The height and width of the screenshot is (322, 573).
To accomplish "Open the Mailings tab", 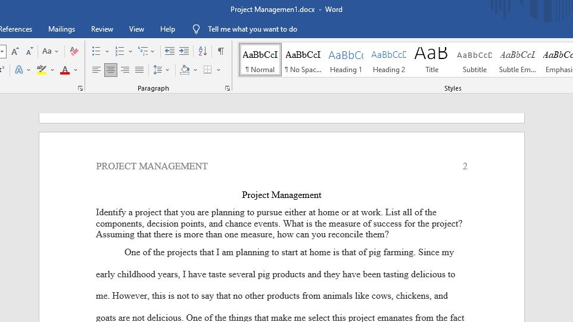I will click(61, 29).
